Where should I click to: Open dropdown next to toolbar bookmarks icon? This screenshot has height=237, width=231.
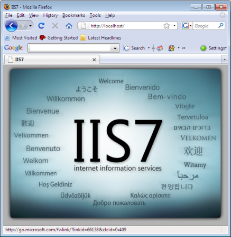click(179, 48)
